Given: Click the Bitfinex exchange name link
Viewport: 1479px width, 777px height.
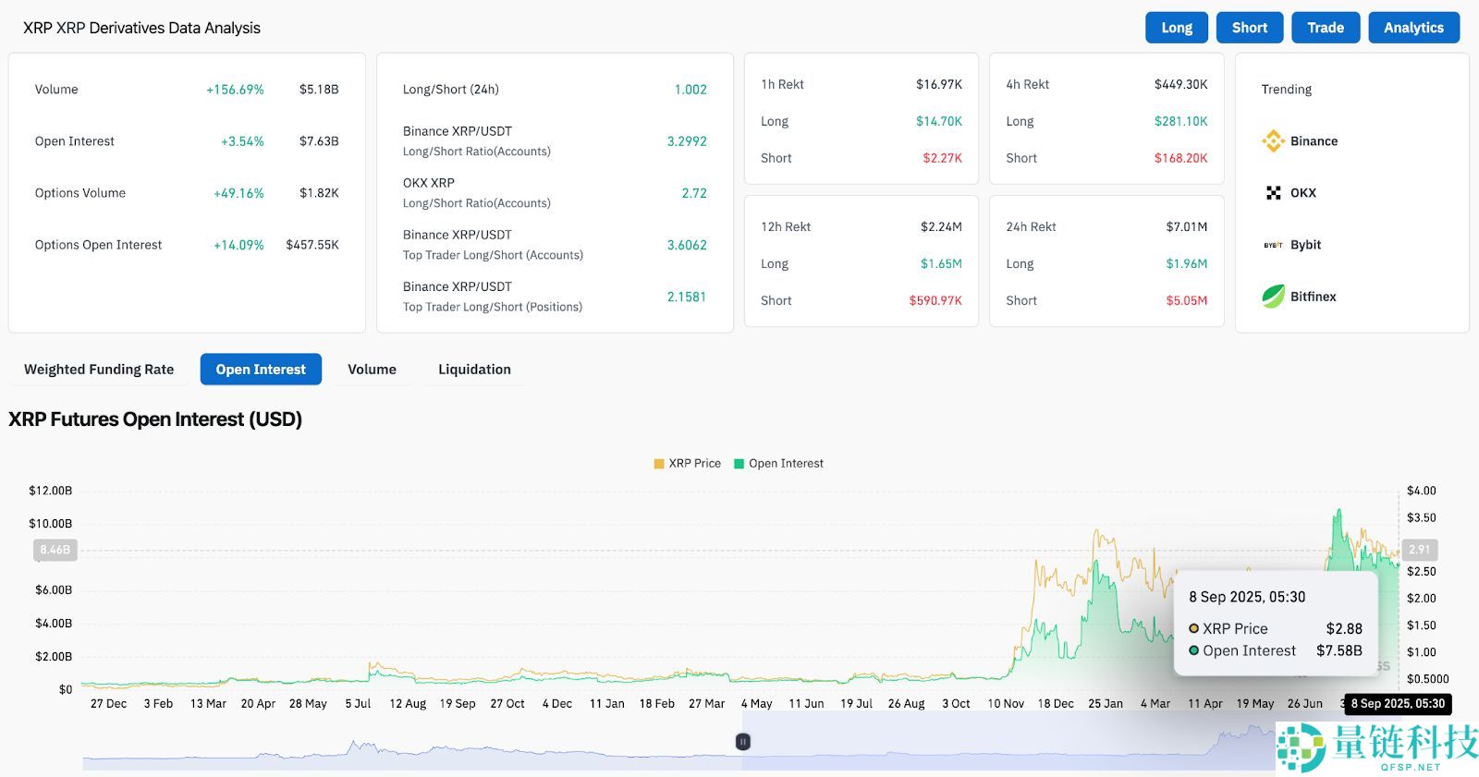Looking at the screenshot, I should click(1313, 297).
